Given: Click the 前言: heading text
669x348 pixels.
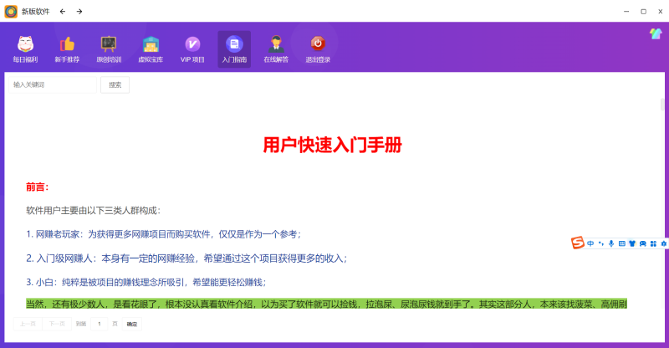Looking at the screenshot, I should click(38, 187).
